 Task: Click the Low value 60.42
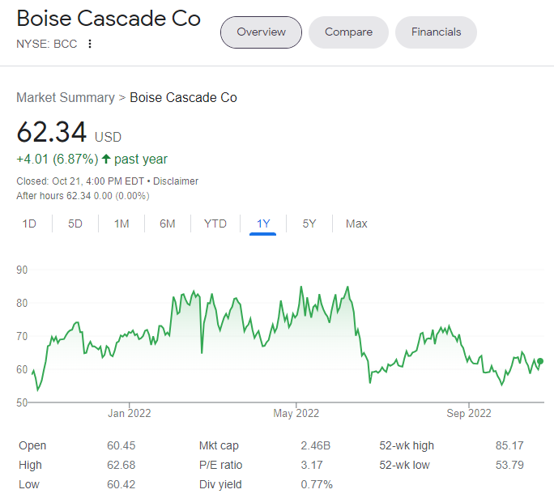(121, 484)
